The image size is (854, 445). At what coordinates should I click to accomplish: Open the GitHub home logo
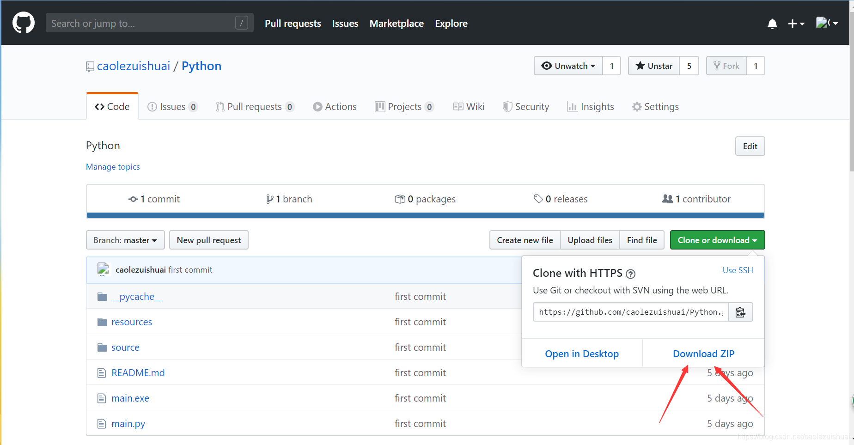23,23
